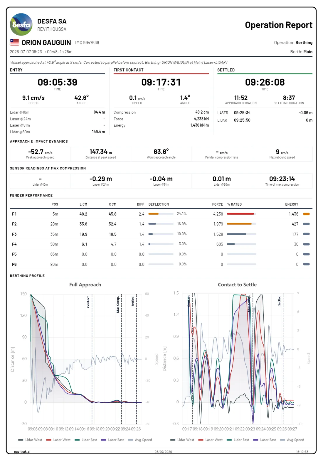The height and width of the screenshot is (457, 323).
Task: Click the entry time 09:05:39
Action: 58,82
